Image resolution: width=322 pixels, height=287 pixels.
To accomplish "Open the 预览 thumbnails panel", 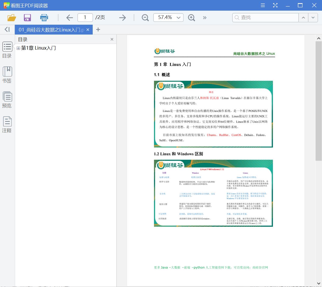I will point(7,100).
